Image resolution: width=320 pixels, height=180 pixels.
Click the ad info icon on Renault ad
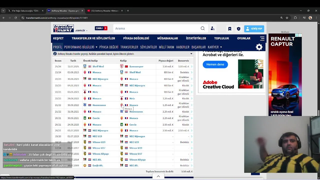pyautogui.click(x=296, y=35)
